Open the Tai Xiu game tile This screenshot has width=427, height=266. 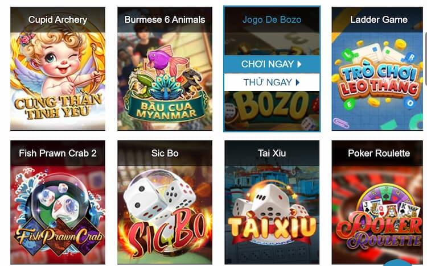pyautogui.click(x=272, y=202)
